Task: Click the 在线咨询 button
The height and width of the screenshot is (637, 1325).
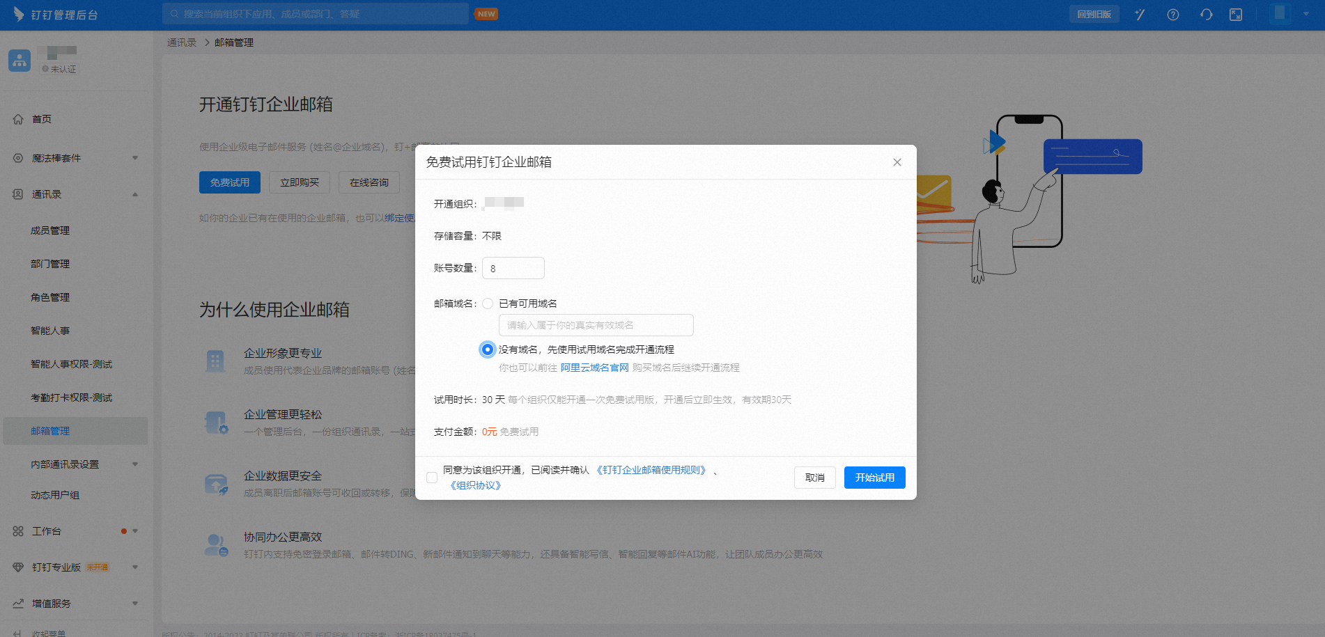Action: coord(369,182)
